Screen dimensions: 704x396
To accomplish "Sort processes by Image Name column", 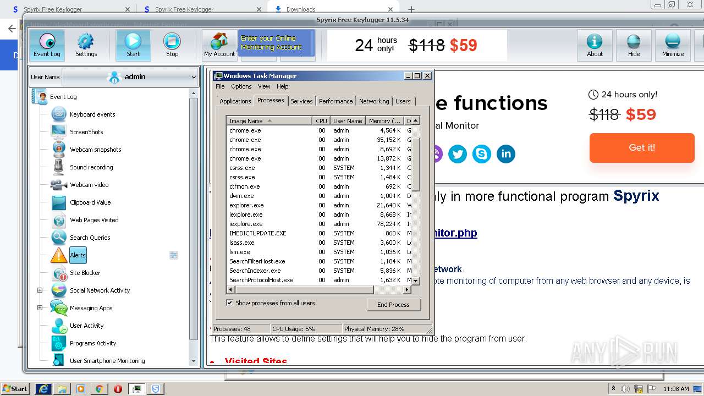I will coord(269,121).
